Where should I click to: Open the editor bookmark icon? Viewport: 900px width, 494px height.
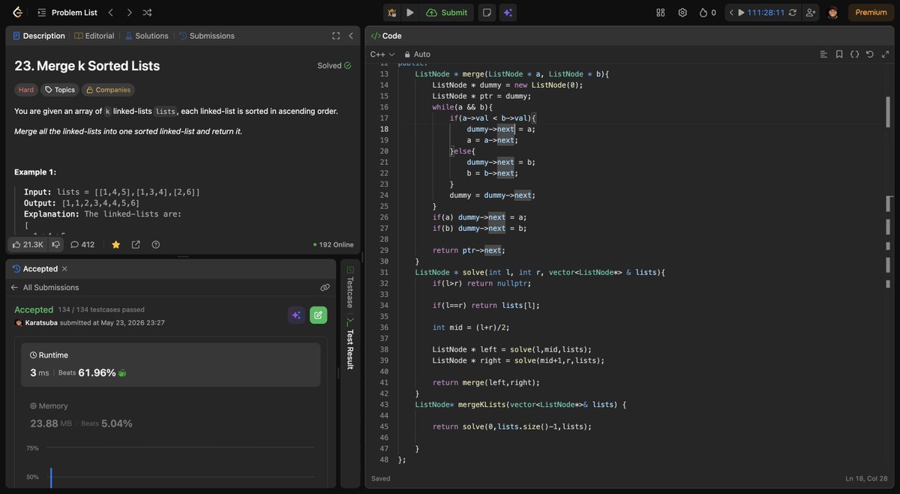click(839, 54)
